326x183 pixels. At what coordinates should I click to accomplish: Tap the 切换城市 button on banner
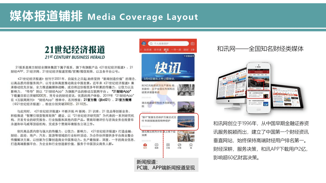[189, 56]
